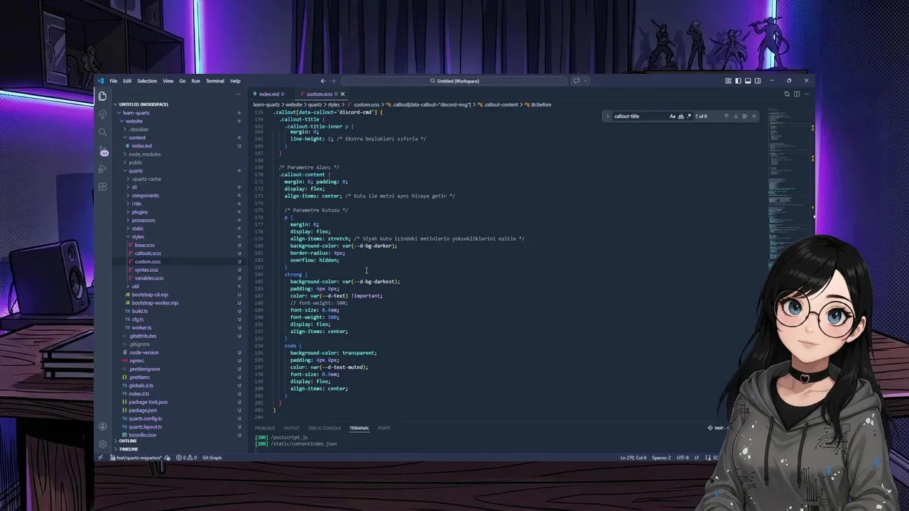Toggle Primary Side Bar layout button

738,81
